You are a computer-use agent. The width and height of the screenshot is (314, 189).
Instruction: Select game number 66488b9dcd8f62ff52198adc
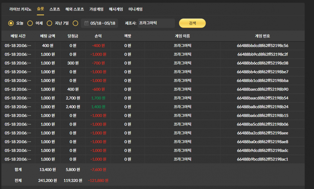(x=262, y=150)
